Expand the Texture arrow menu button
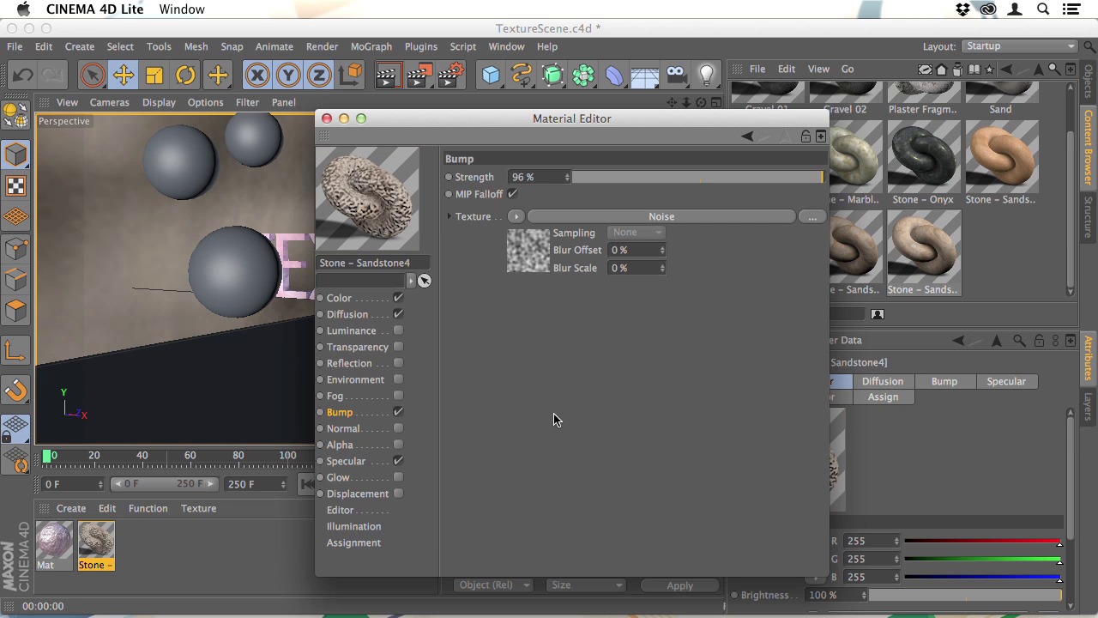This screenshot has width=1098, height=618. coord(516,216)
